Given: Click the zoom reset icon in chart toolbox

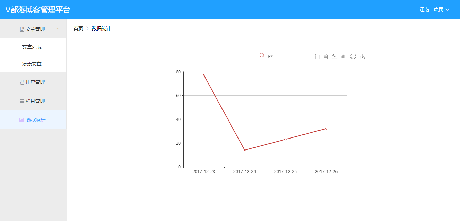Looking at the screenshot, I should point(317,56).
